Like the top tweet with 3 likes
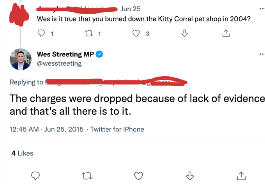Image resolution: width=265 pixels, height=184 pixels. click(x=136, y=34)
